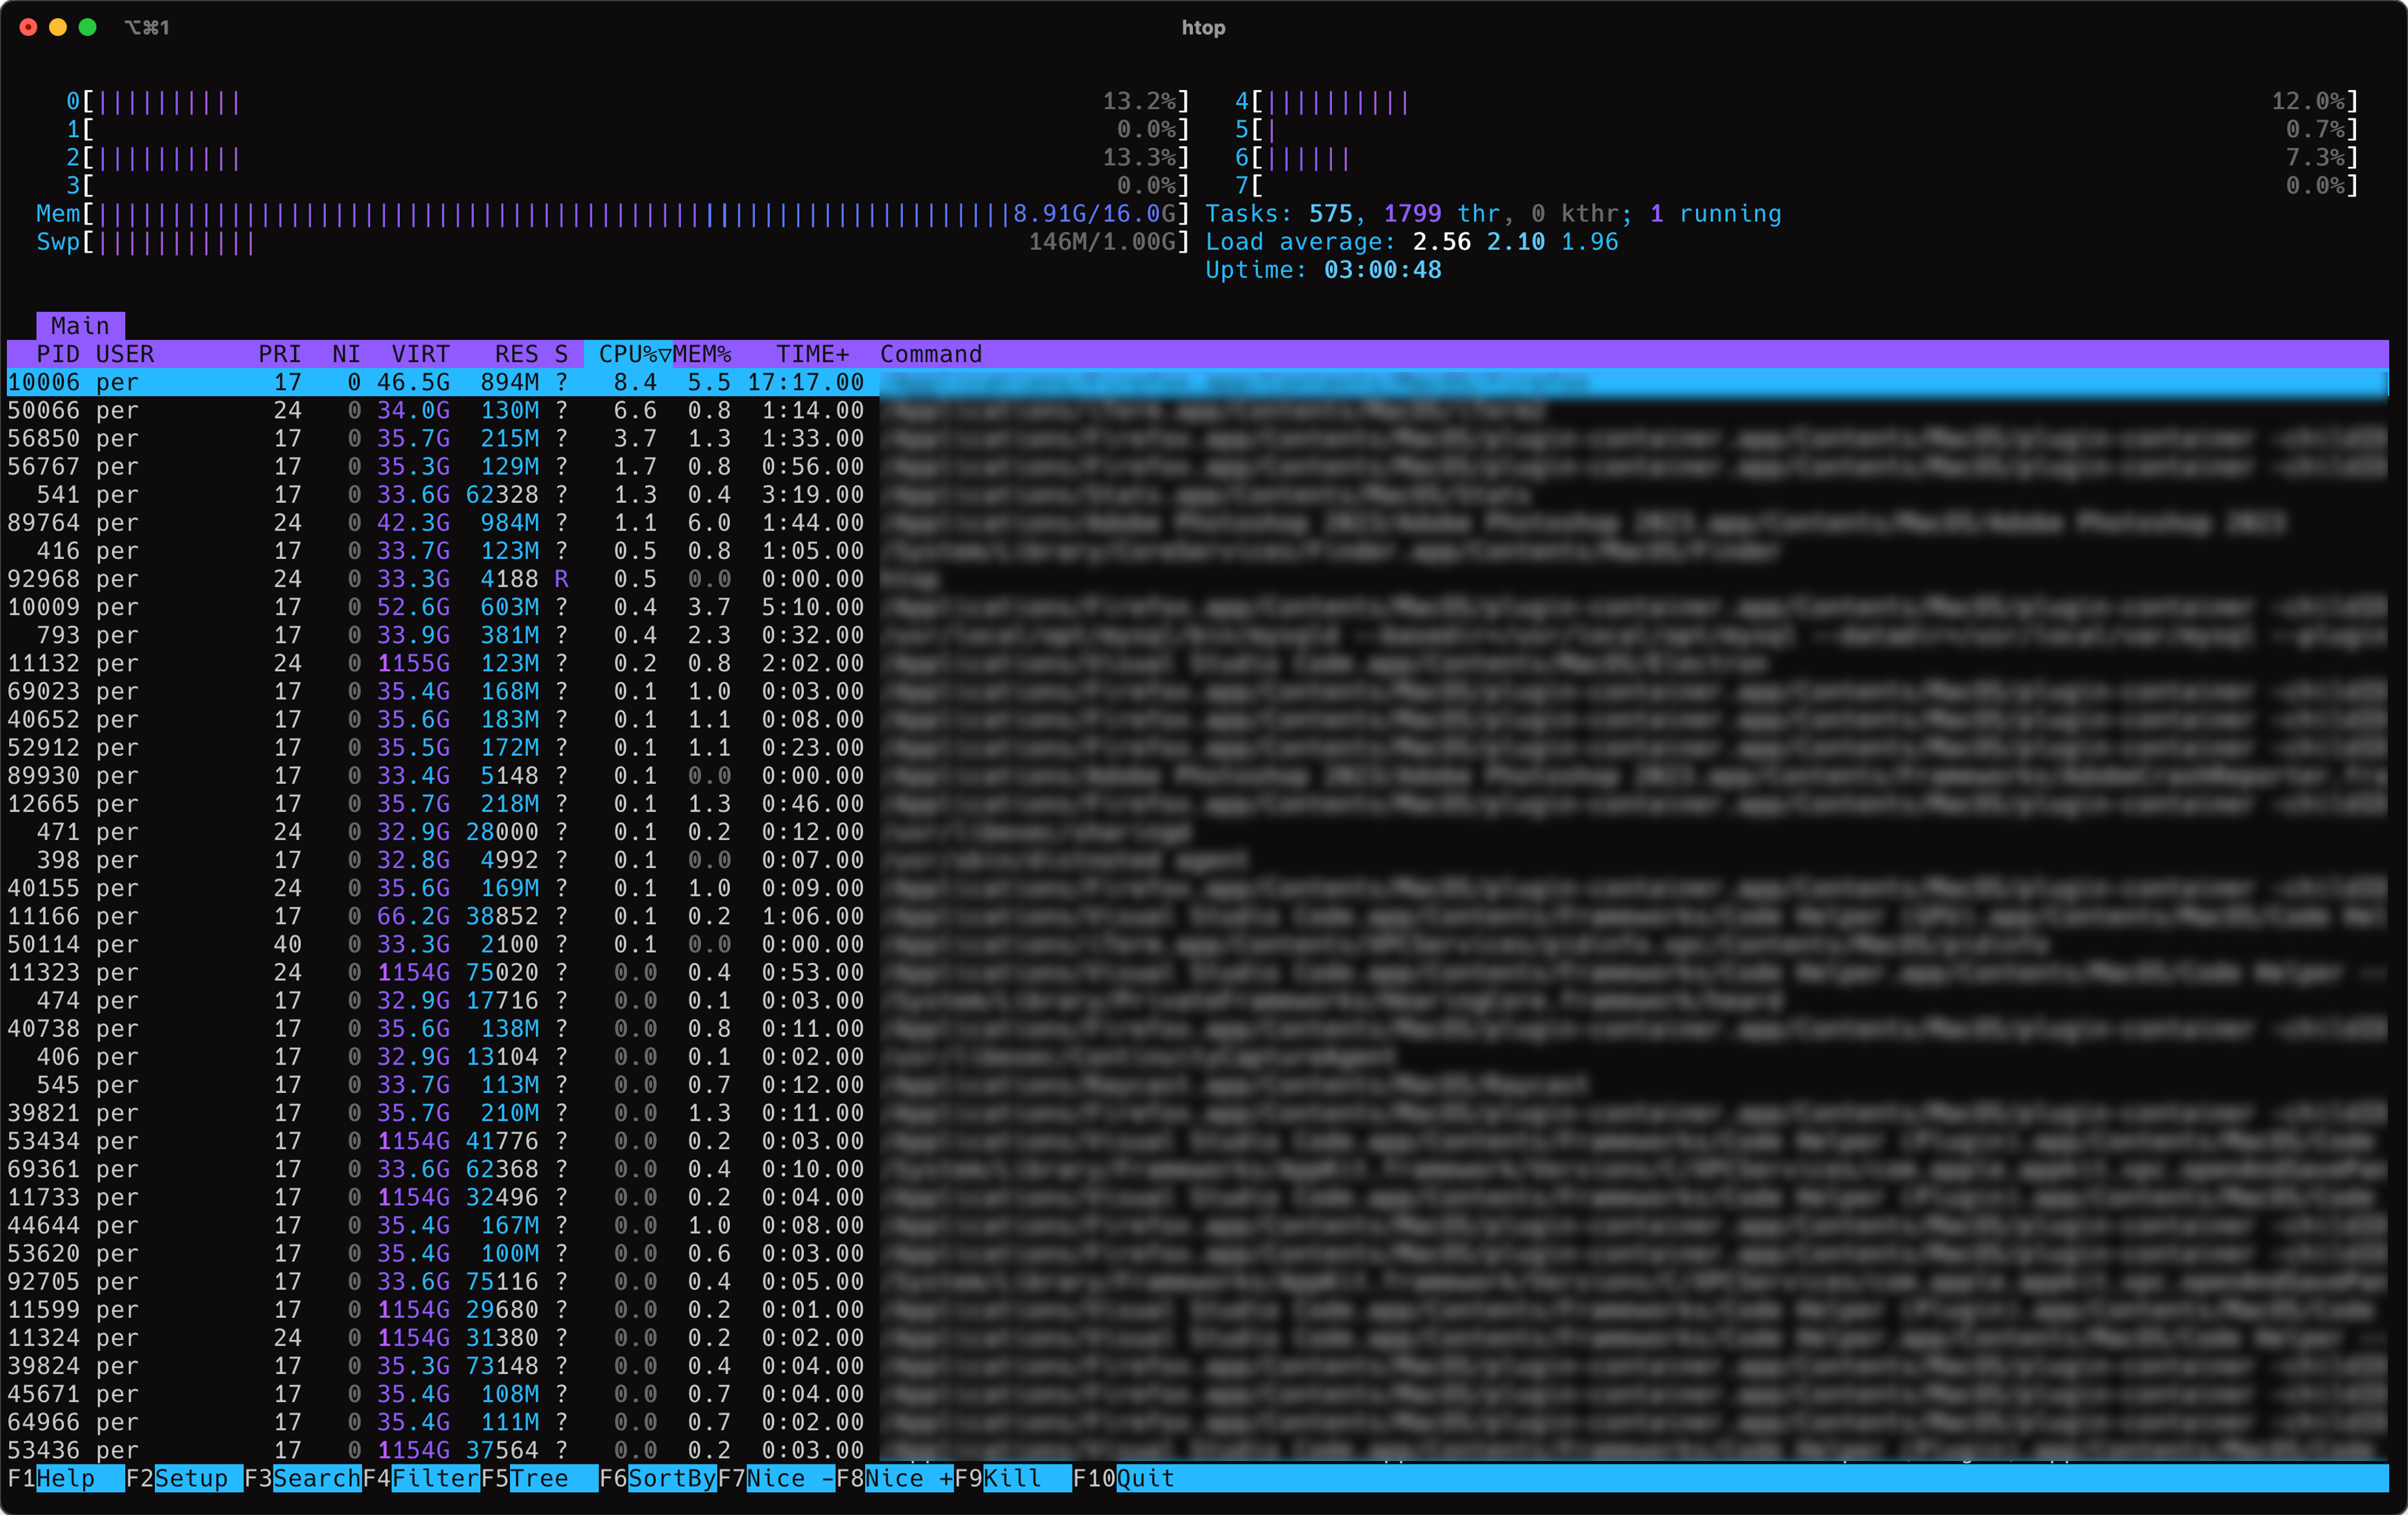Click the 12.0% value of CPU 4
This screenshot has height=1515, width=2408.
click(2307, 101)
